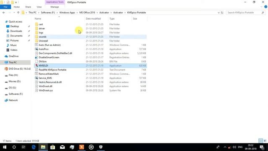Click Windows Apps in address breadcrumb
Image resolution: width=268 pixels, height=151 pixels.
(x=67, y=13)
